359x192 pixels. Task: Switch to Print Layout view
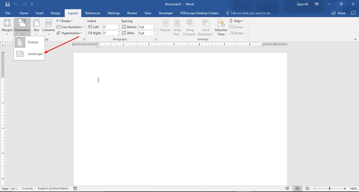[297, 188]
